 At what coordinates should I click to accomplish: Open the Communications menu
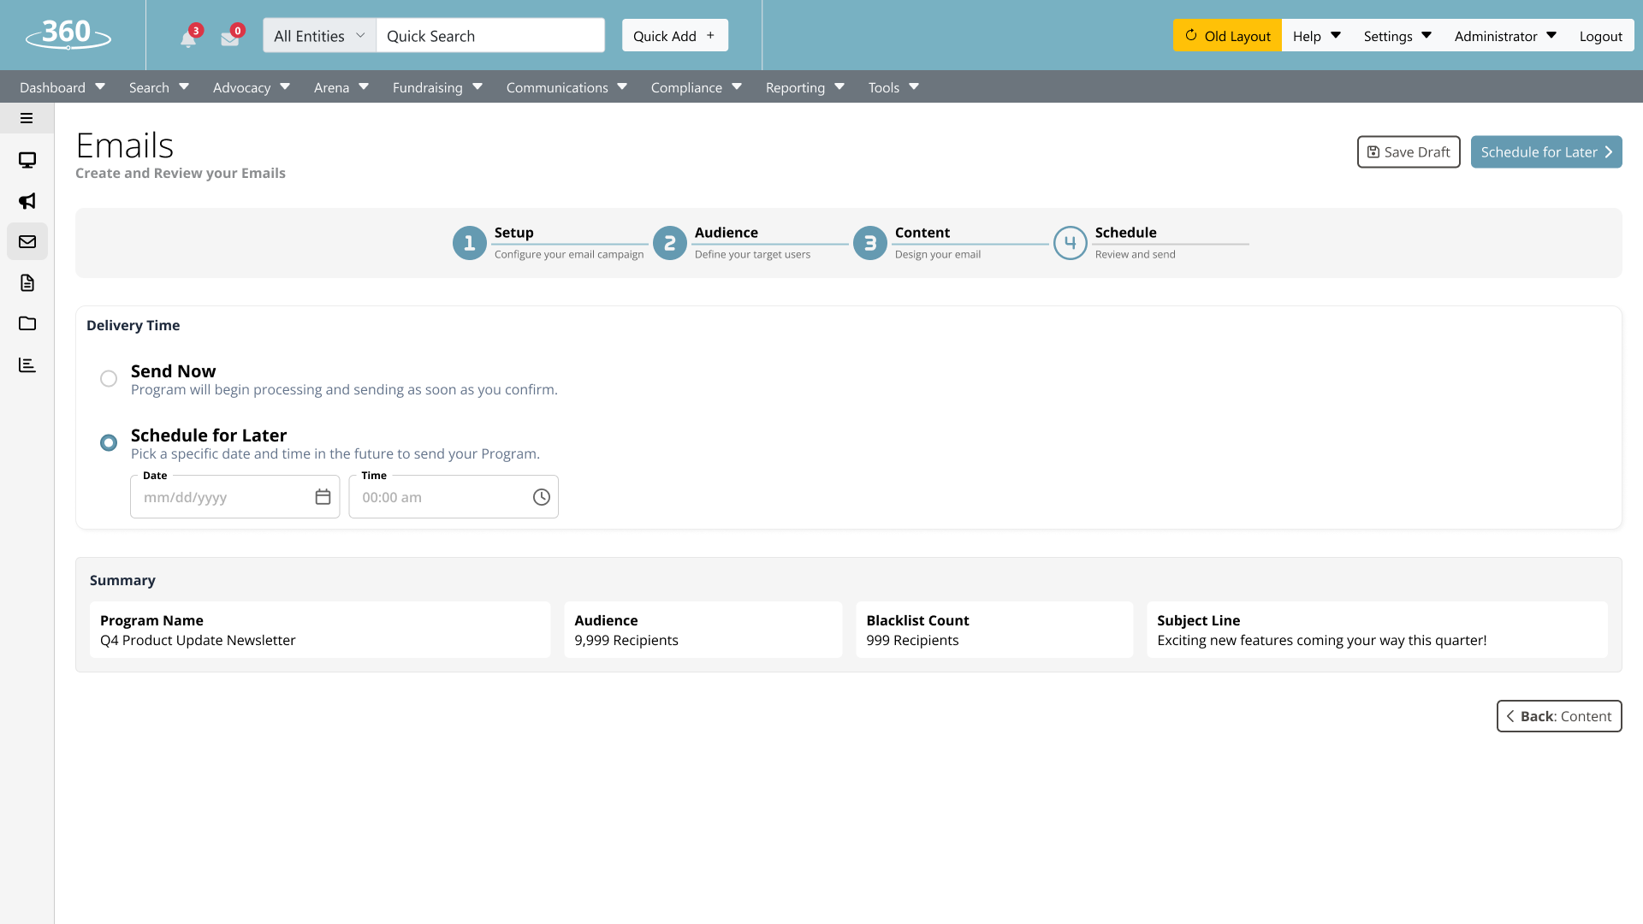566,87
